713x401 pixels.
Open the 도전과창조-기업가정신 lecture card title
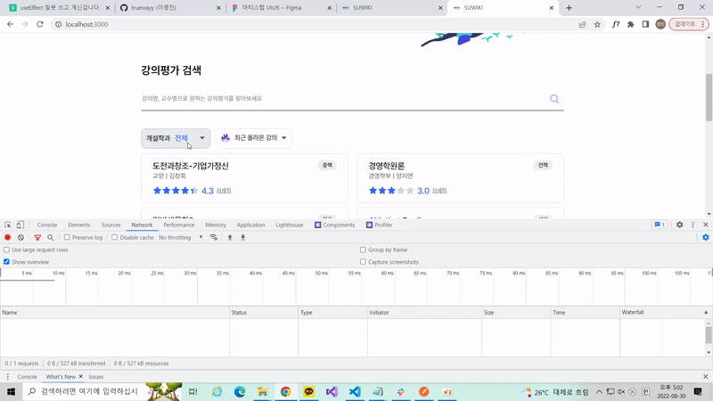point(191,166)
